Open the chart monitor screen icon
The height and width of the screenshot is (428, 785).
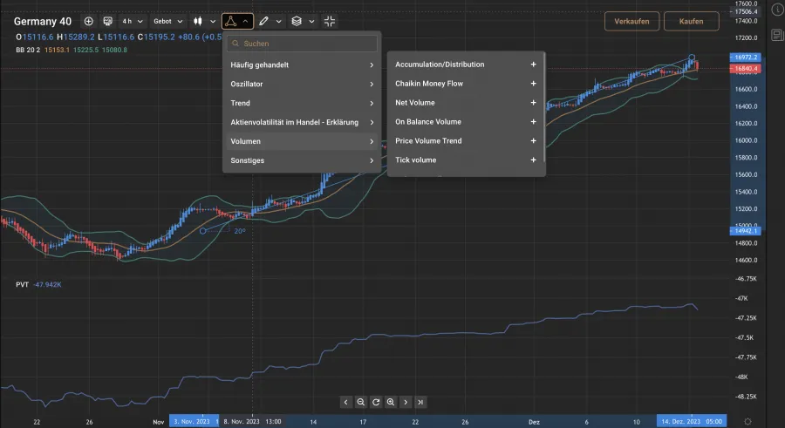(x=107, y=21)
